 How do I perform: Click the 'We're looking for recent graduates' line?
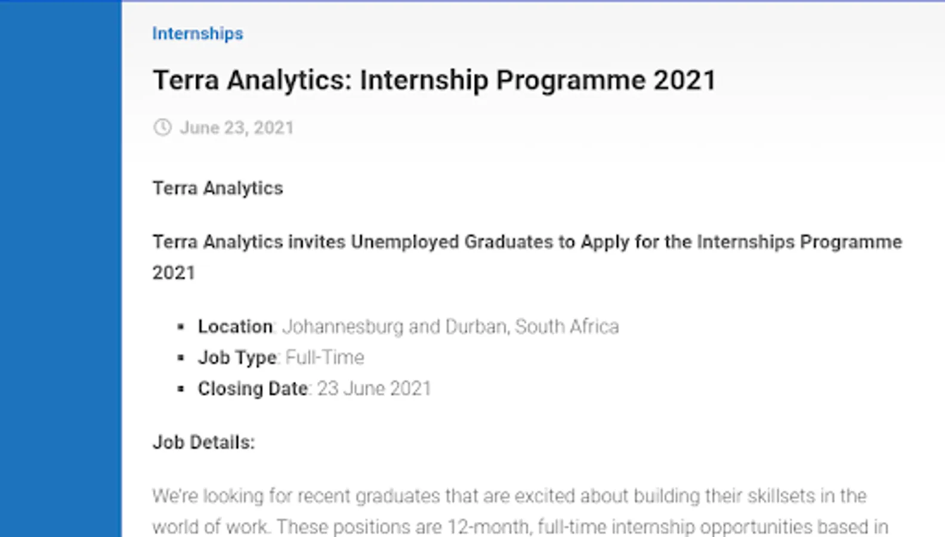click(509, 496)
